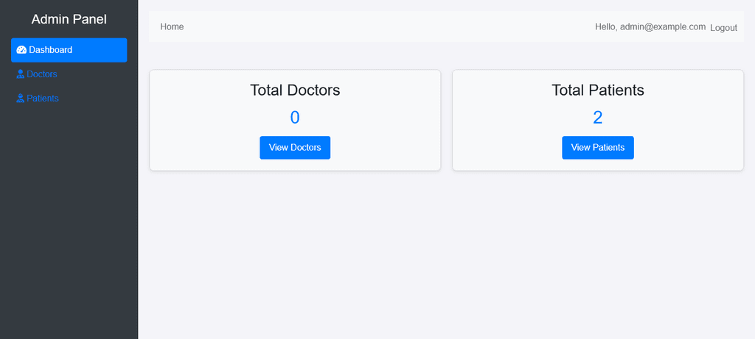Log out using the Logout link

(723, 28)
